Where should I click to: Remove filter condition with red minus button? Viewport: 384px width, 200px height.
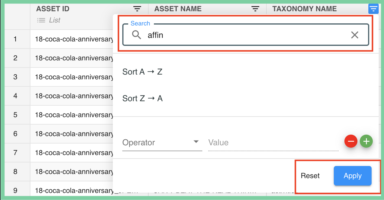(x=351, y=142)
